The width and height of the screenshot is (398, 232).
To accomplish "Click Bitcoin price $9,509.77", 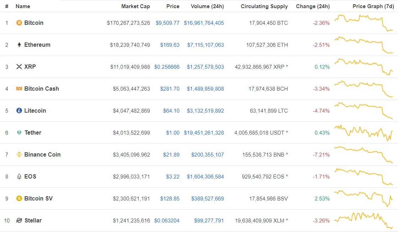I will [167, 23].
